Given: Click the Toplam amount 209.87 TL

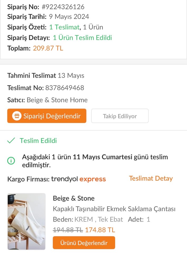Looking at the screenshot, I should [x=48, y=48].
